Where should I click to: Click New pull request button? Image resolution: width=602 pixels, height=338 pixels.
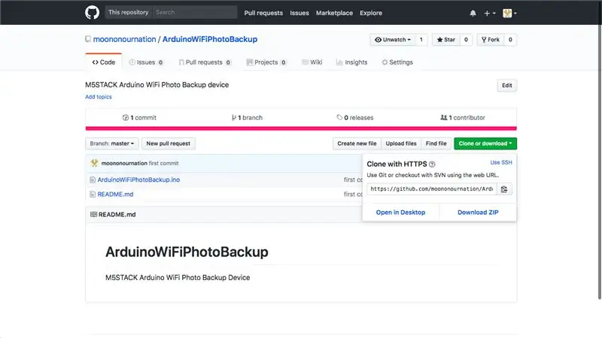168,143
